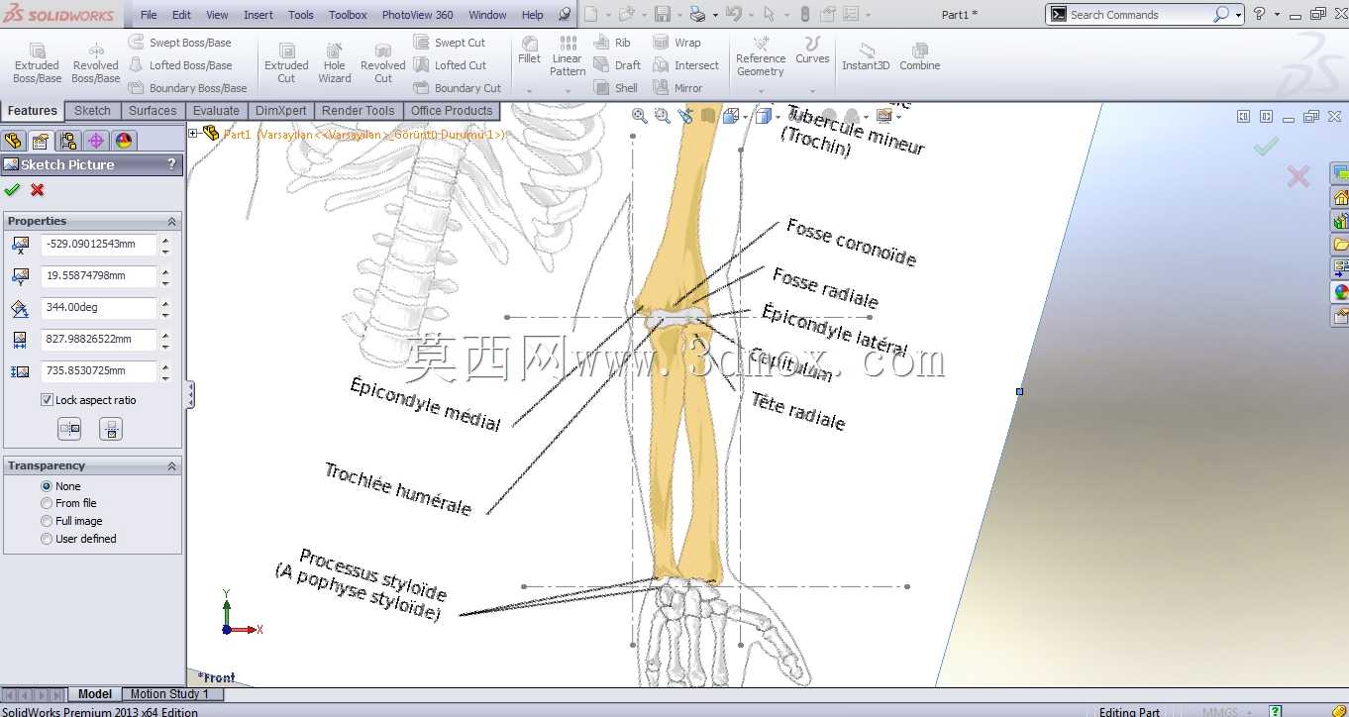Screen dimensions: 1349x717
Task: Select the Extruded Boss/Base tool
Action: click(37, 62)
